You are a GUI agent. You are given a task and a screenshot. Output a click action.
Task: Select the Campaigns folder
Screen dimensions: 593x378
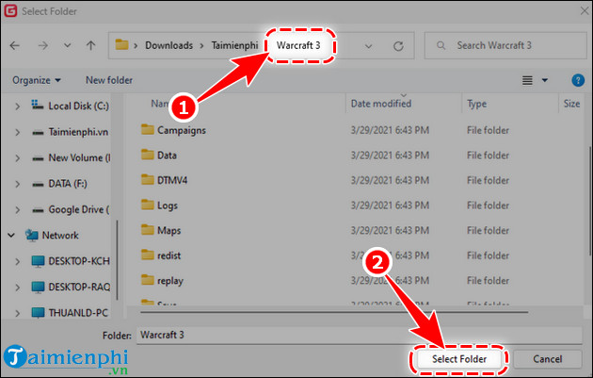tap(181, 131)
